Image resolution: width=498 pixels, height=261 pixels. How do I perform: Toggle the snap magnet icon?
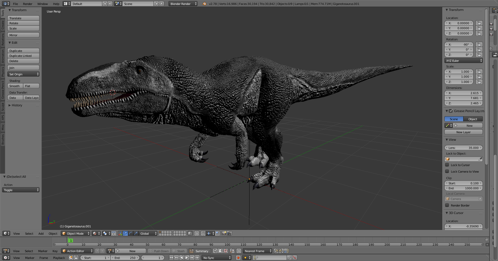point(203,233)
